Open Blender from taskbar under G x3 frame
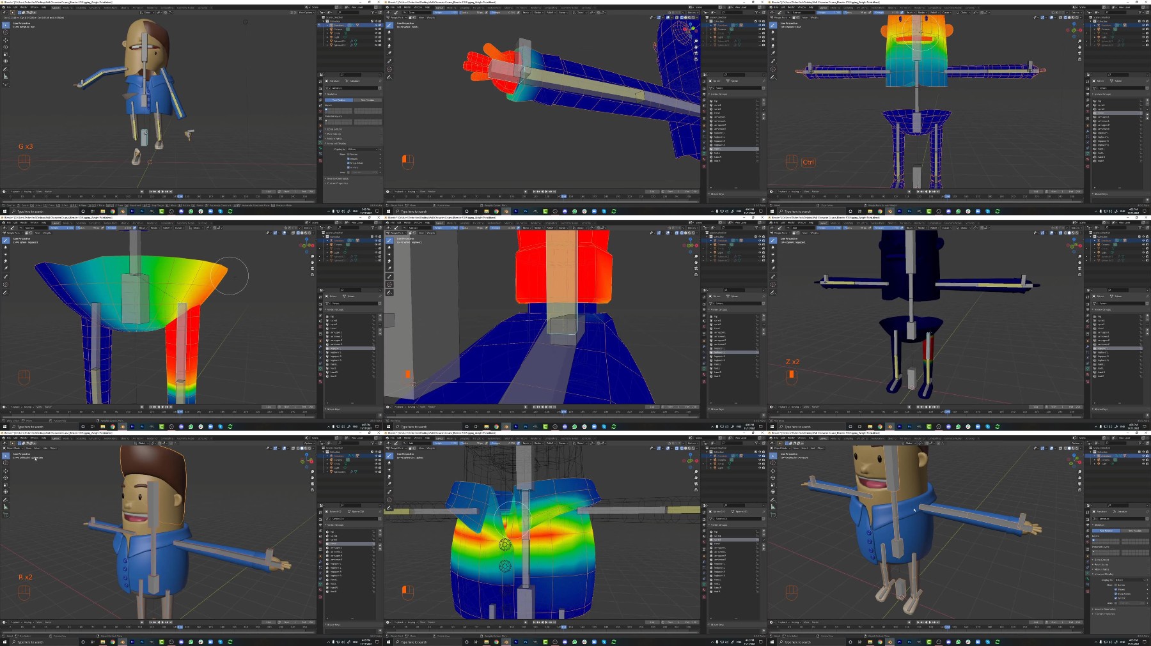This screenshot has width=1151, height=646. 123,211
